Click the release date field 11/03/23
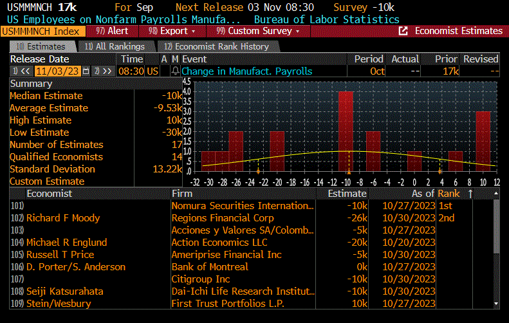The width and height of the screenshot is (509, 323). (x=57, y=71)
